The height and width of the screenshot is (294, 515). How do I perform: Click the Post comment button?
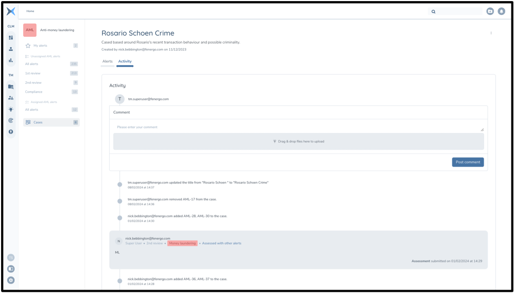[x=468, y=162]
